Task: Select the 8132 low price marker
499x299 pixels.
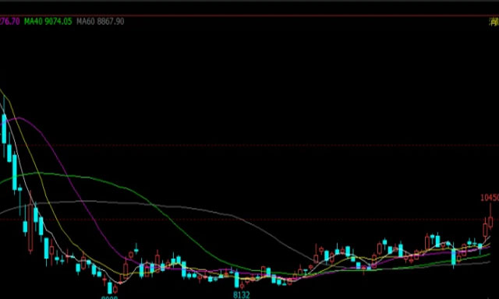Action: point(242,295)
